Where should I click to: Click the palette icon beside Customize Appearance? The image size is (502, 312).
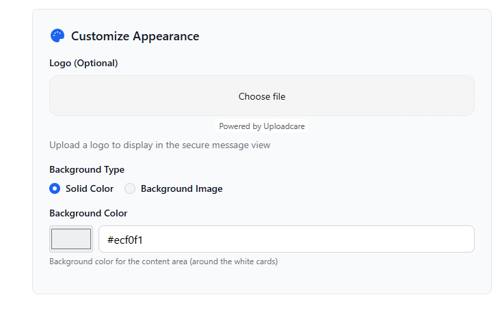point(57,36)
